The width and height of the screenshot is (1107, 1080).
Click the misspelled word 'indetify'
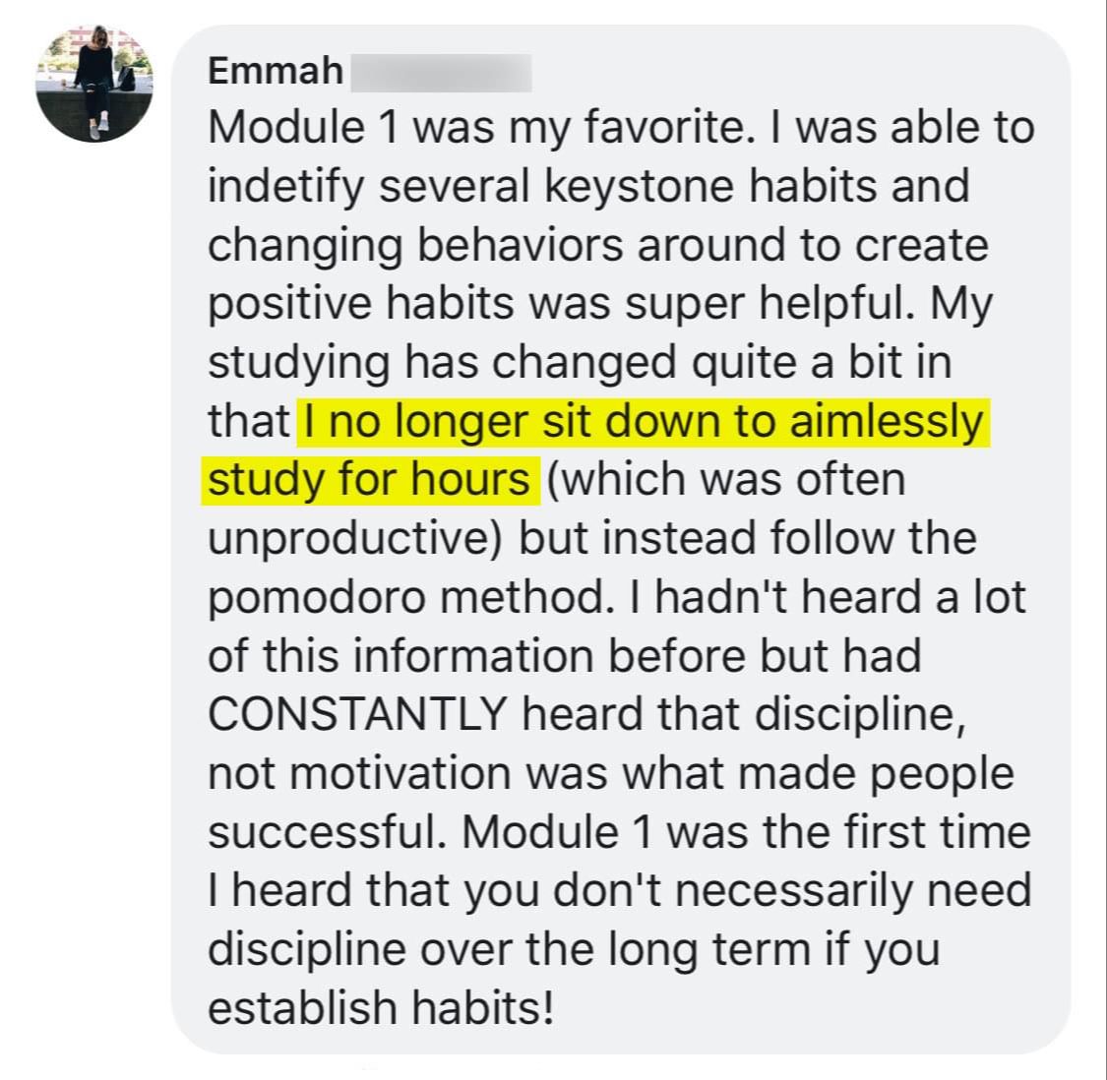point(286,188)
